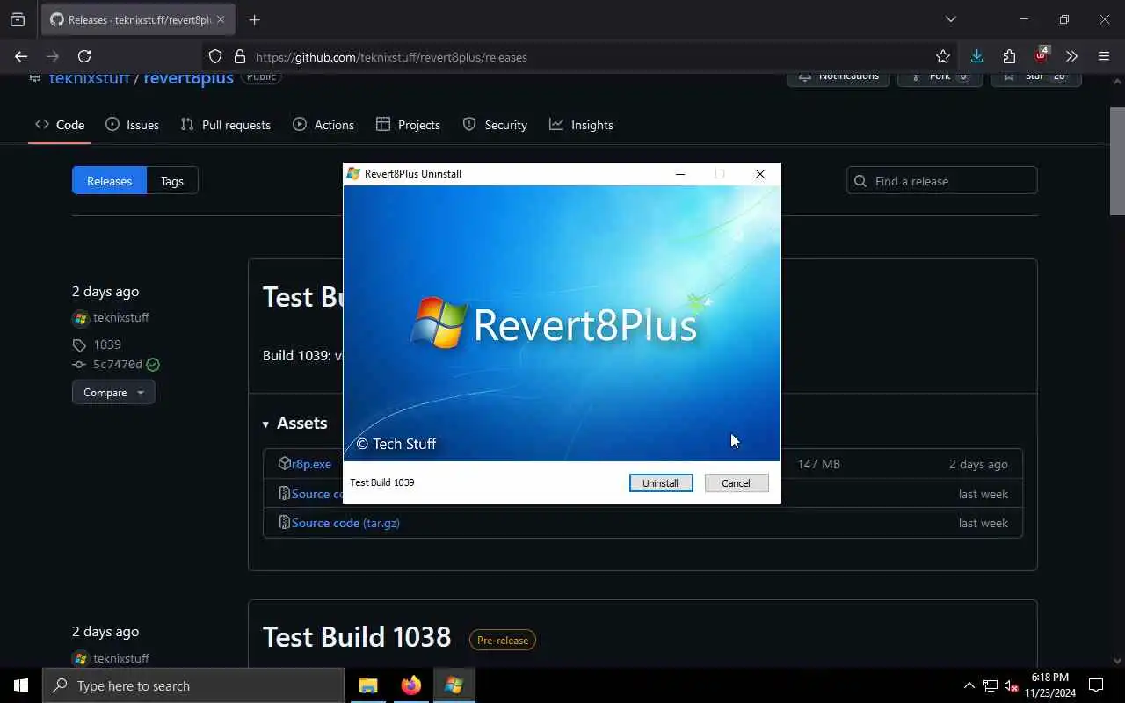The width and height of the screenshot is (1125, 703).
Task: Minimize the Revert8Plus Uninstall window
Action: tap(679, 174)
